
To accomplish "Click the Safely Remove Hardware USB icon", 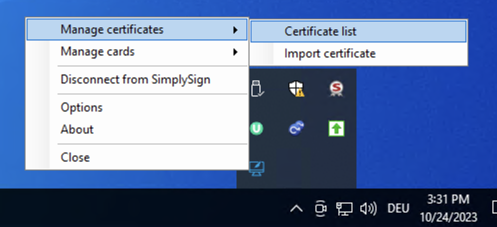I will [257, 88].
